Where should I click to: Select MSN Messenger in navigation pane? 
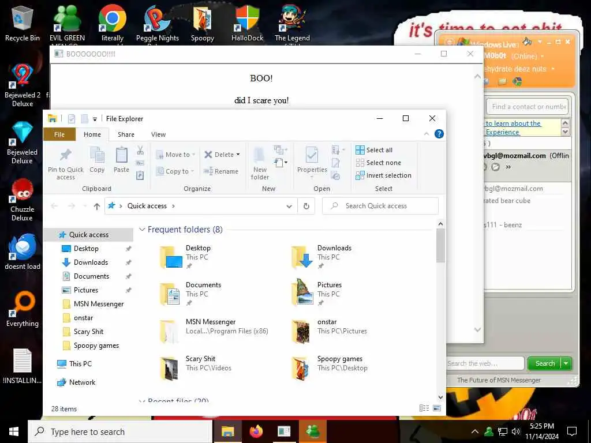click(x=99, y=304)
